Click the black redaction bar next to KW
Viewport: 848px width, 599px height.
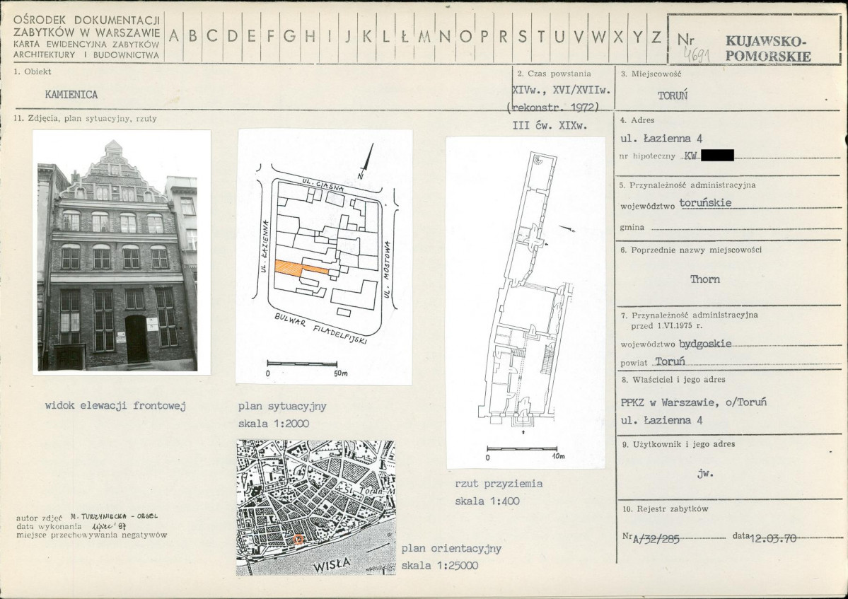716,156
